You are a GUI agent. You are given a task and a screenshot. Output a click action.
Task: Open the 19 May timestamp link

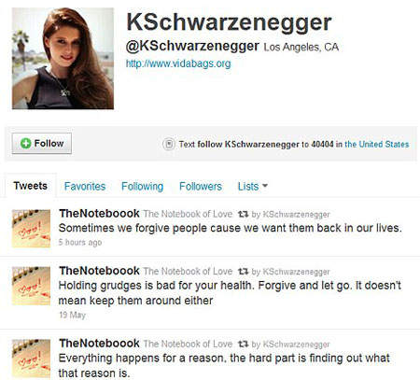click(72, 315)
